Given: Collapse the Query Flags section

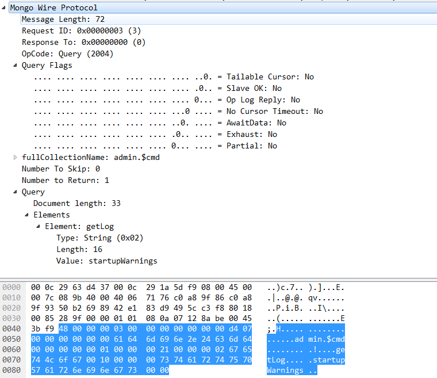Looking at the screenshot, I should click(x=15, y=65).
